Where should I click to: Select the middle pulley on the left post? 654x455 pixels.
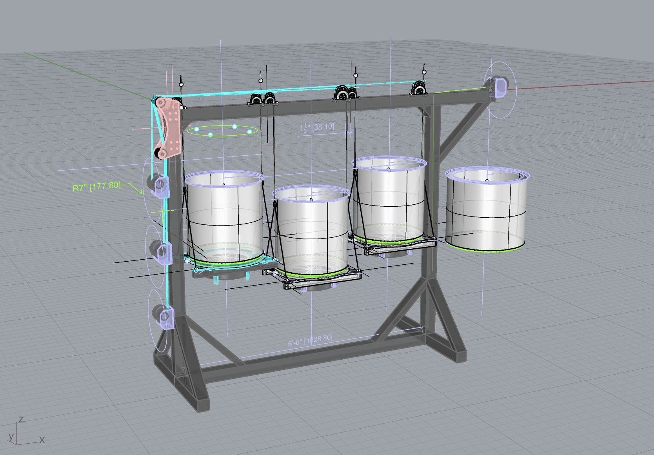pyautogui.click(x=161, y=251)
